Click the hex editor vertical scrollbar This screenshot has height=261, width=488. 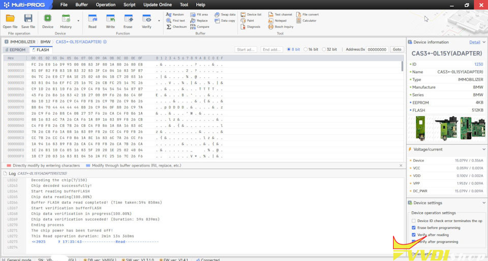tap(402, 66)
